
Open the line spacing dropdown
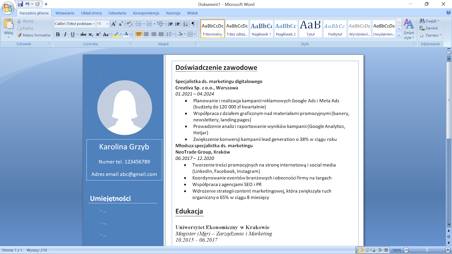(x=170, y=34)
